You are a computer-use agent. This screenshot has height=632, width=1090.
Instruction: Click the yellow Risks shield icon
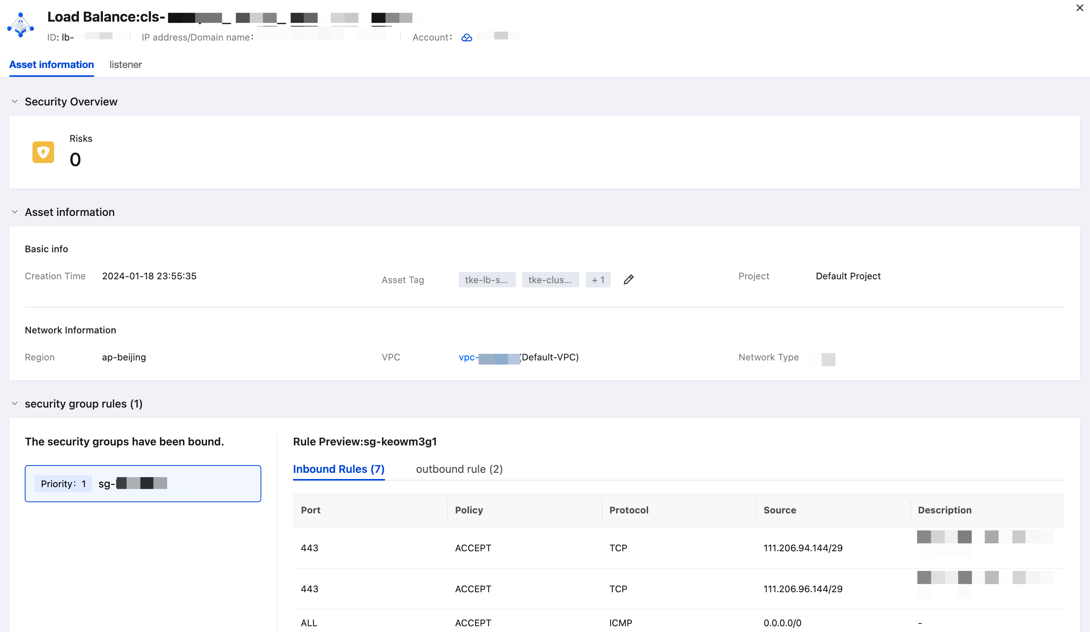tap(43, 152)
